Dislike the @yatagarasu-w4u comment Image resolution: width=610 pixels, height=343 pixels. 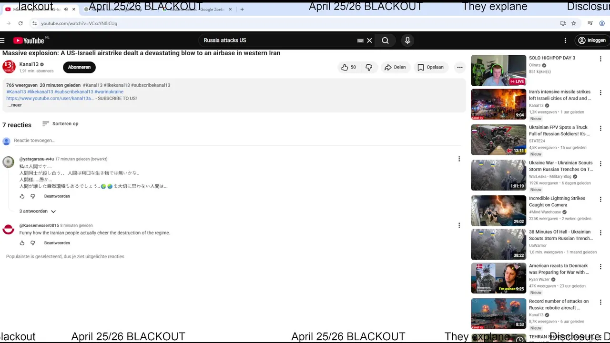tap(33, 196)
